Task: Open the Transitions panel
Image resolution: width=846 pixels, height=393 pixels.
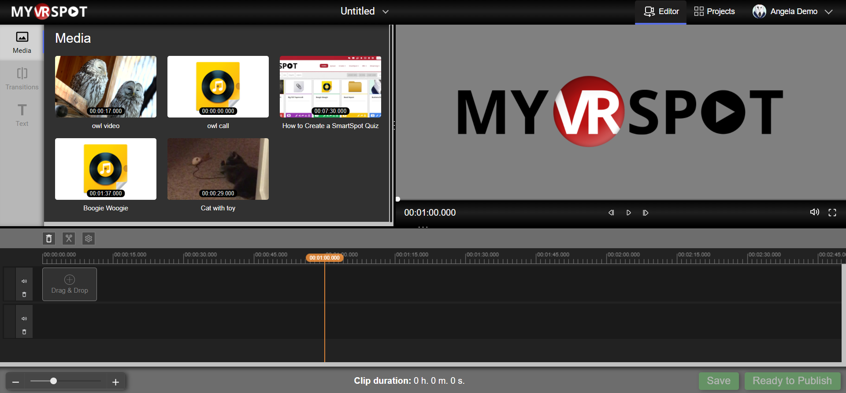Action: click(x=22, y=79)
